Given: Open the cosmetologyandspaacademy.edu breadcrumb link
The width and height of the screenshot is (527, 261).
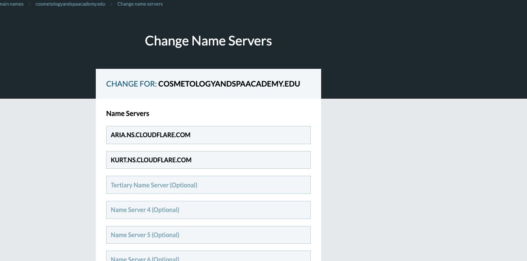Looking at the screenshot, I should click(x=70, y=4).
